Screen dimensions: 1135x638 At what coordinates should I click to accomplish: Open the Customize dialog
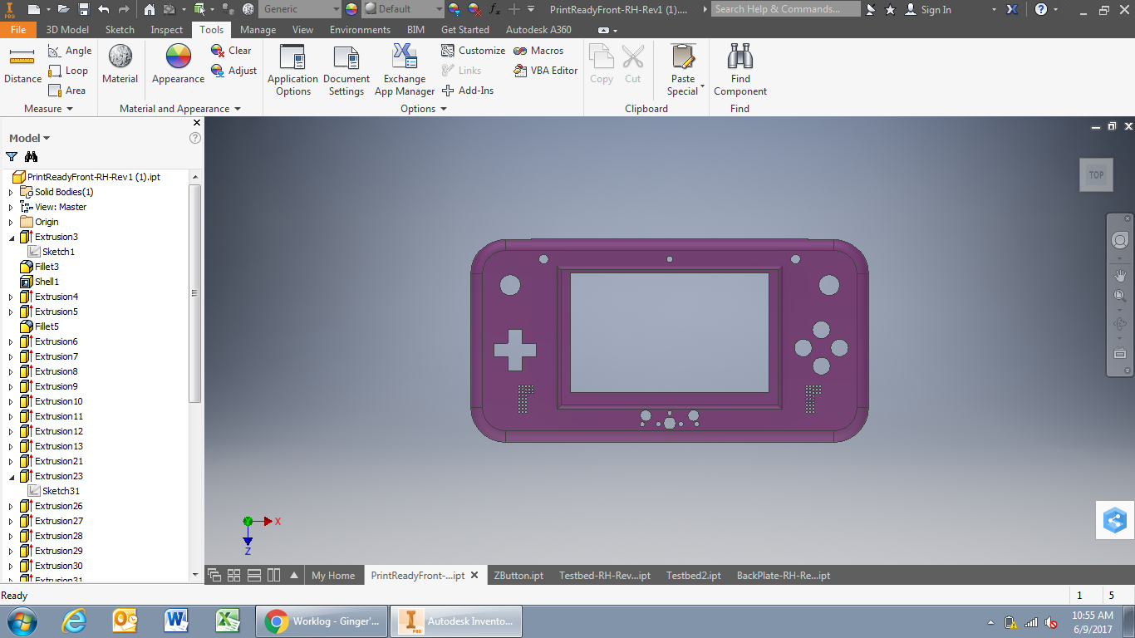pyautogui.click(x=473, y=51)
